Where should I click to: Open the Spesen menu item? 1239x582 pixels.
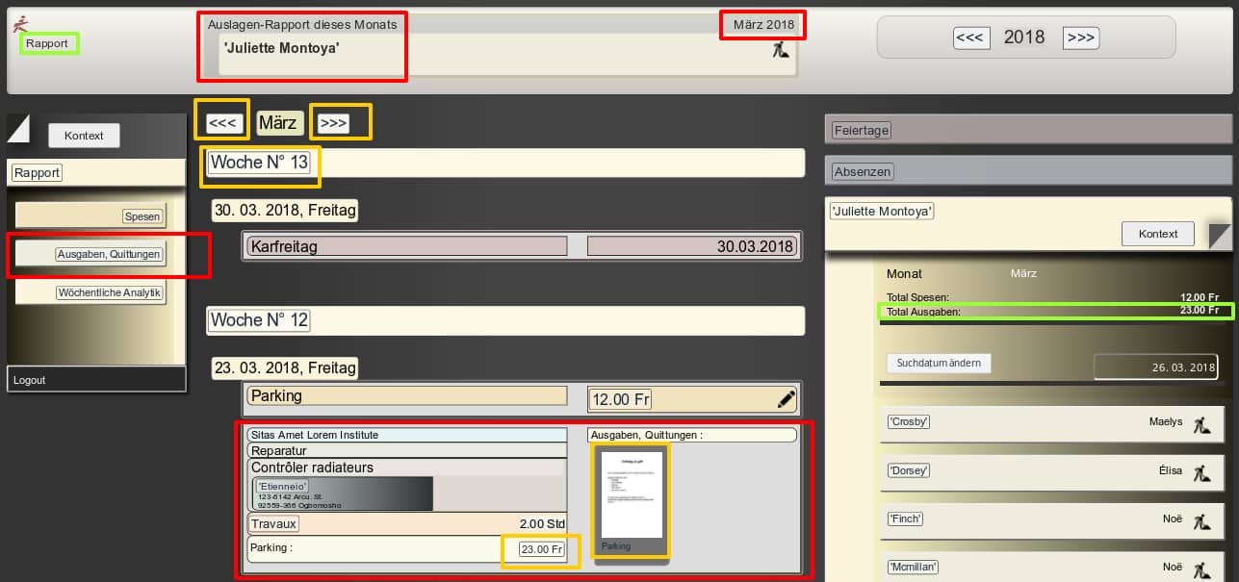[x=142, y=216]
